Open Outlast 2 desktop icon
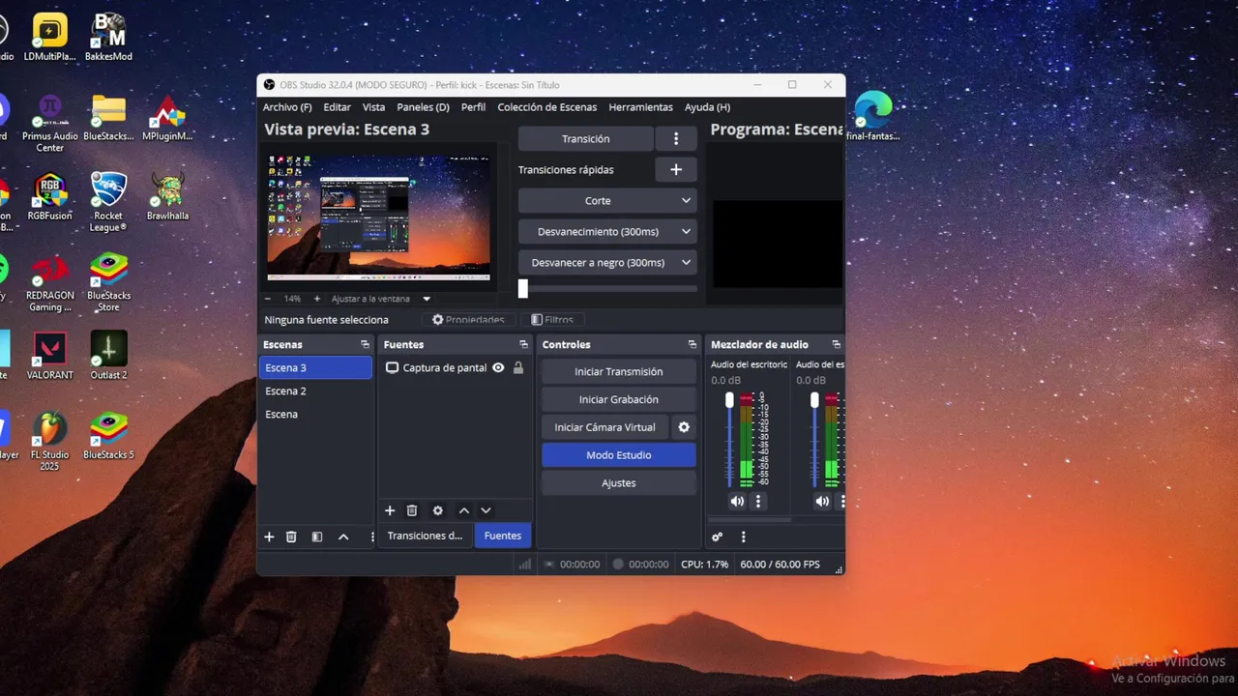The image size is (1238, 696). pyautogui.click(x=108, y=355)
